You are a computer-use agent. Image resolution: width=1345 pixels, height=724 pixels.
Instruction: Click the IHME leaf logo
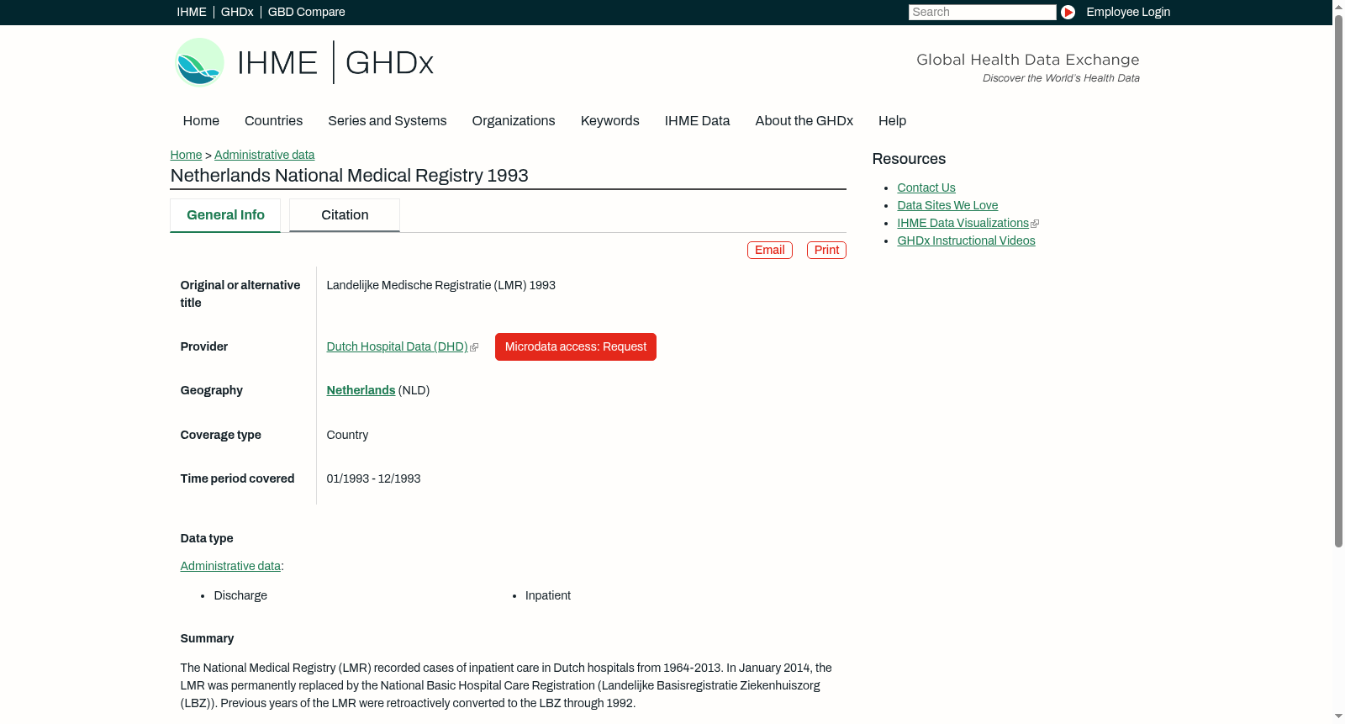[x=199, y=62]
